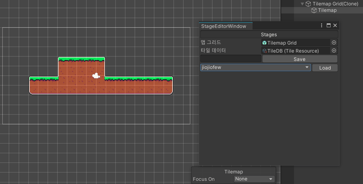Close the StageEditorWindow panel
The image size is (363, 184).
coord(335,25)
